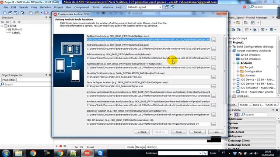Browse for Aapt location

click(213, 68)
